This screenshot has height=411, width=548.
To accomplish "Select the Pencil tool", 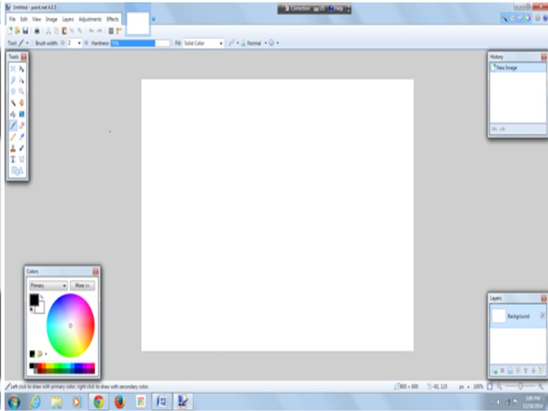I will click(x=13, y=136).
